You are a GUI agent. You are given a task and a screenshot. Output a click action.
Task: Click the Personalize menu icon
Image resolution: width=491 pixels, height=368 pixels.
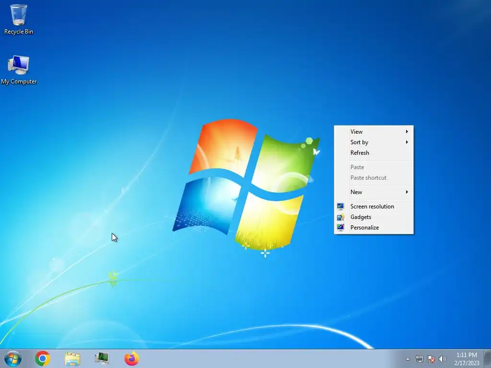[x=341, y=228]
